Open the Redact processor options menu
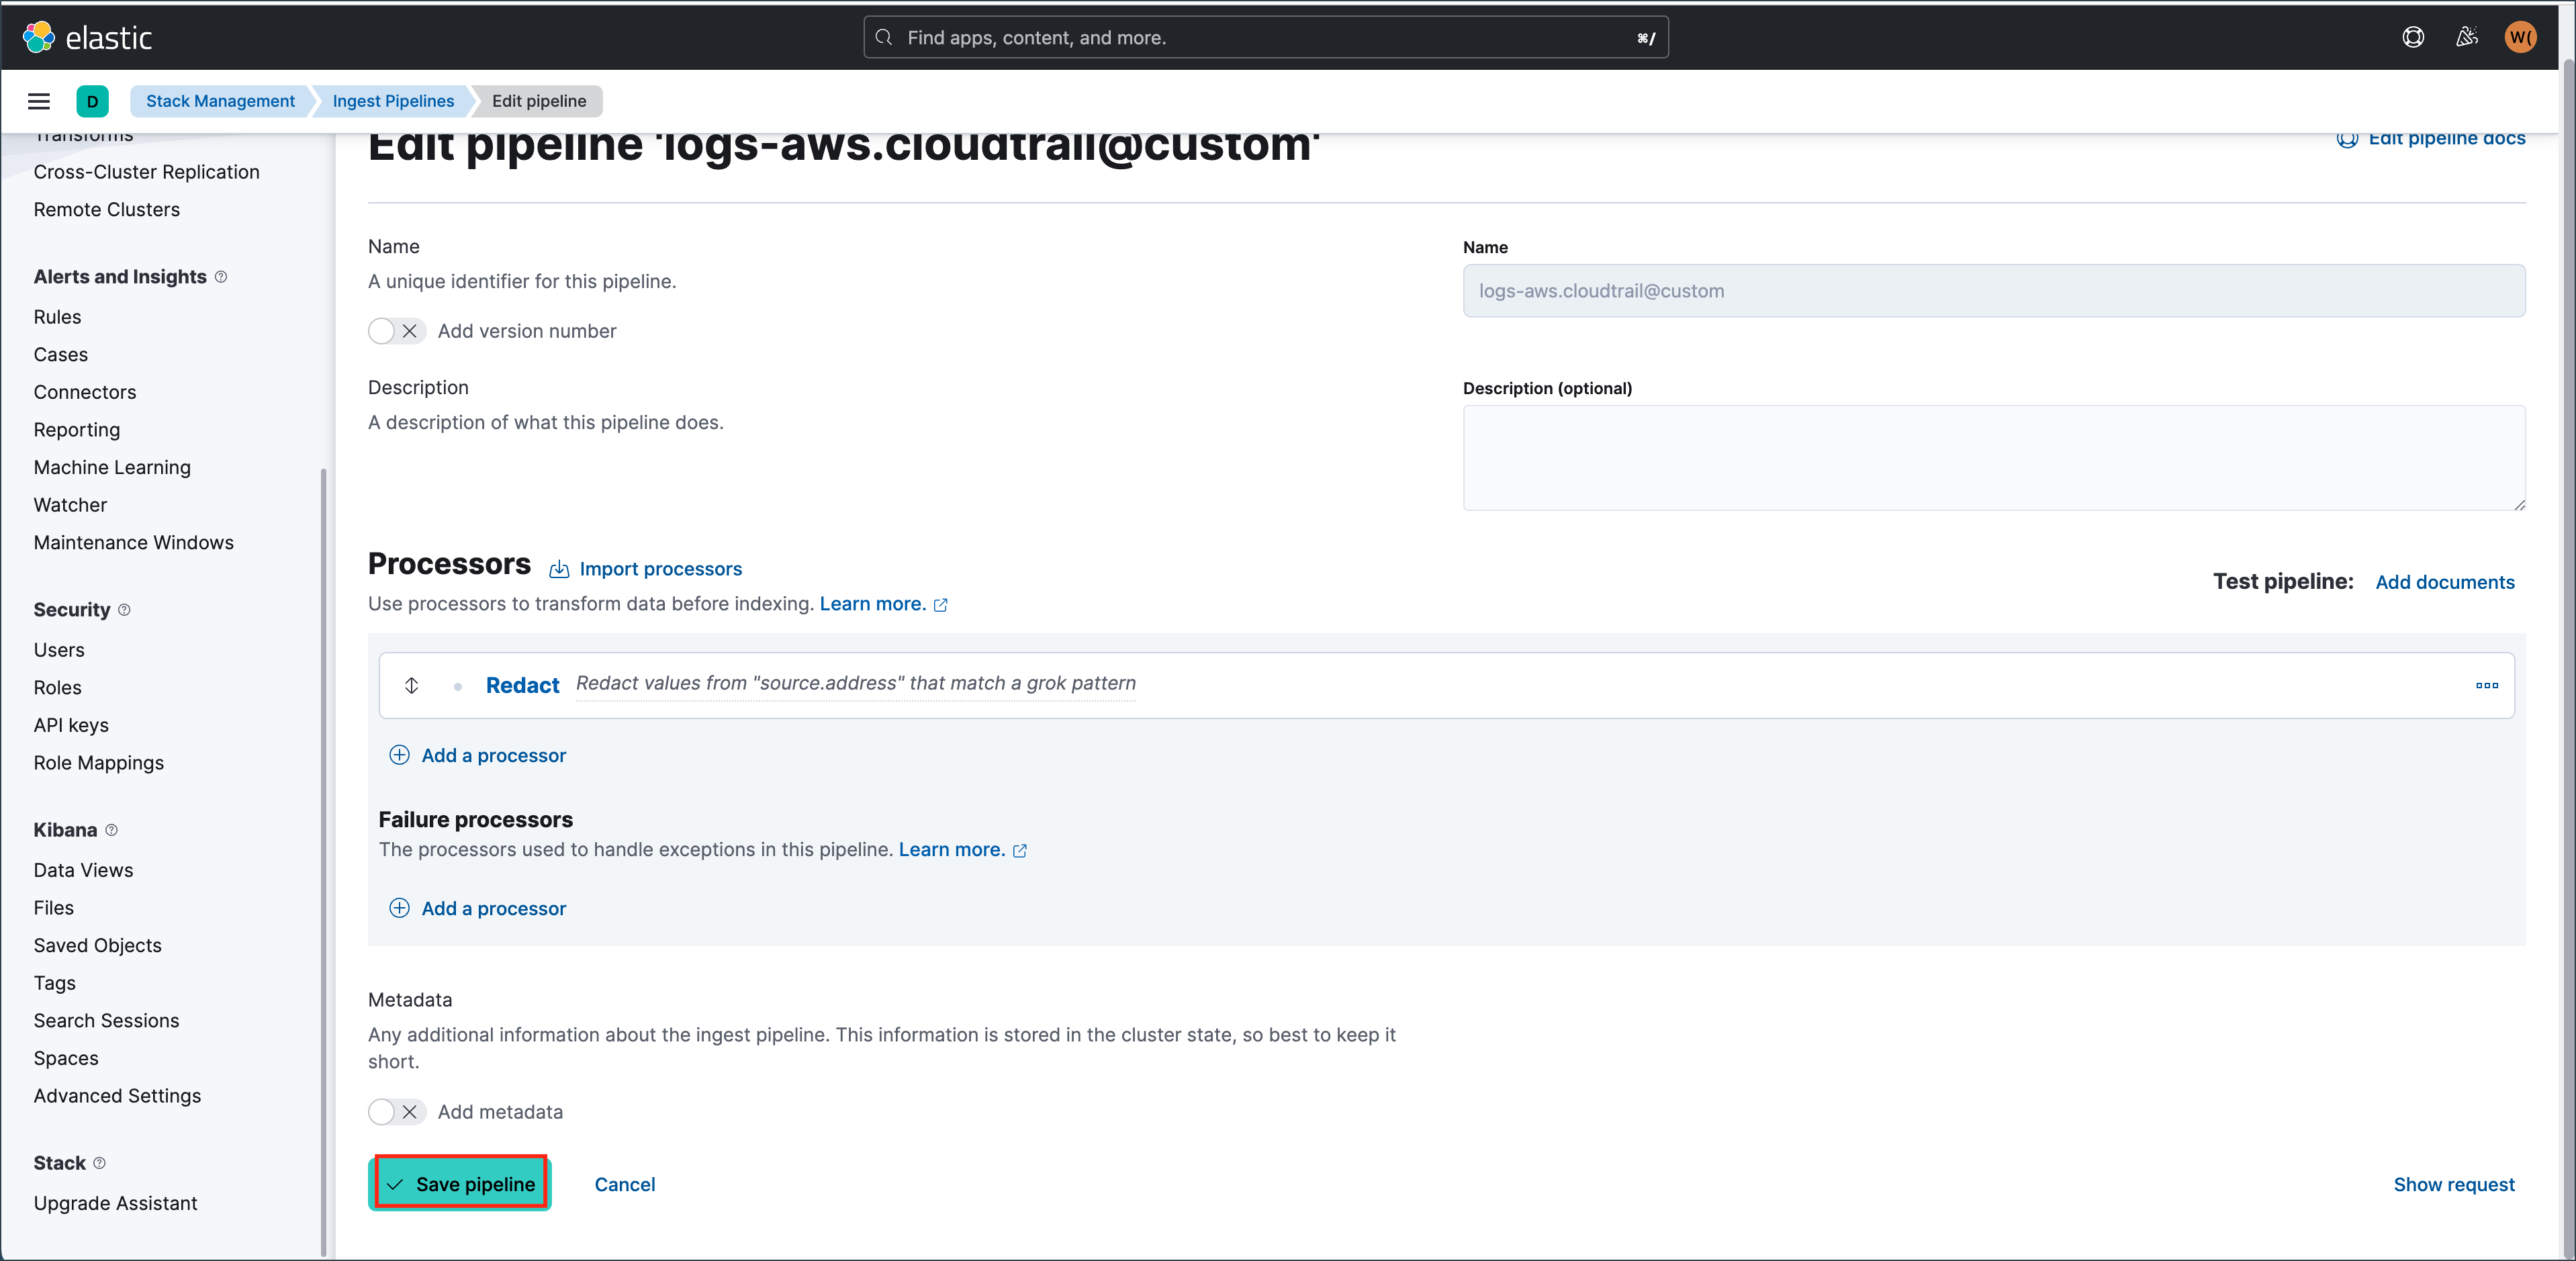This screenshot has height=1261, width=2576. (2486, 686)
